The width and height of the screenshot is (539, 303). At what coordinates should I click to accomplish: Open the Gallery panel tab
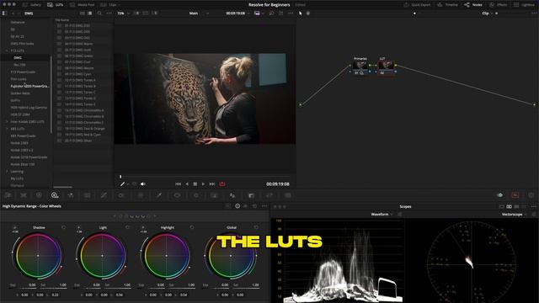[x=32, y=5]
